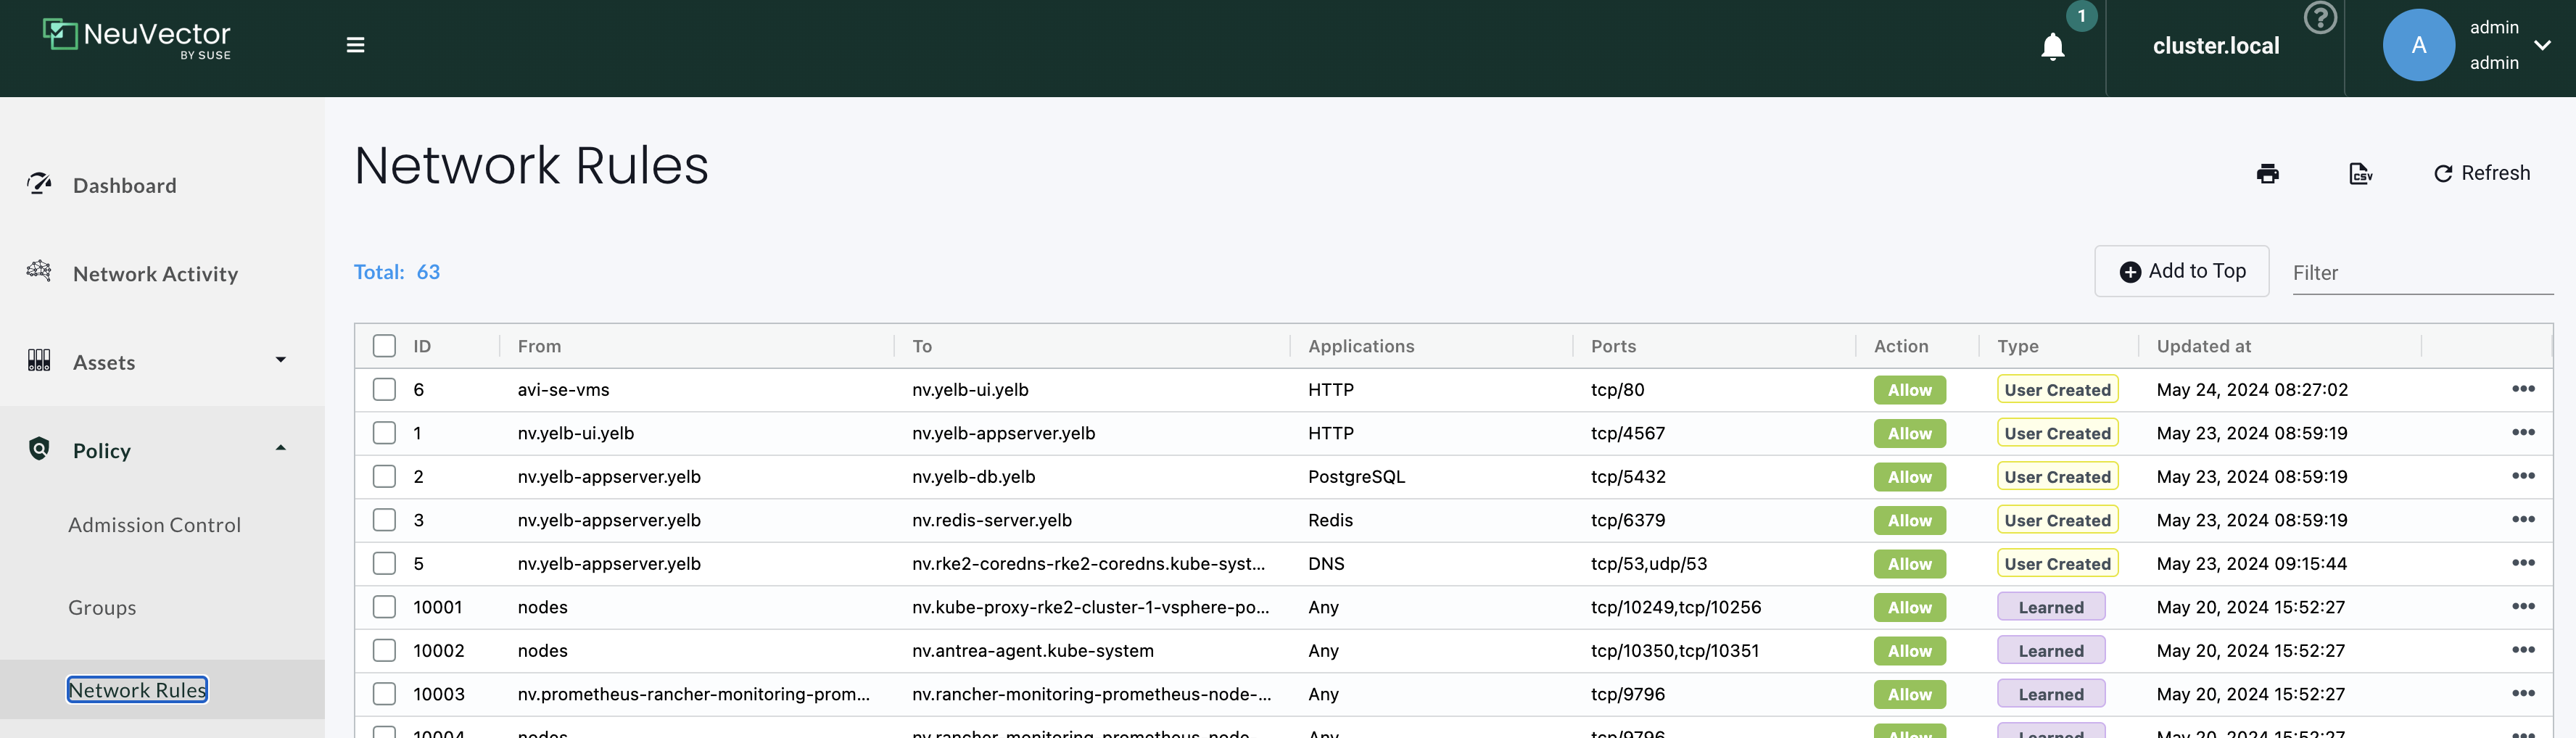Image resolution: width=2576 pixels, height=738 pixels.
Task: Open actions menu for rule 10001
Action: point(2522,607)
